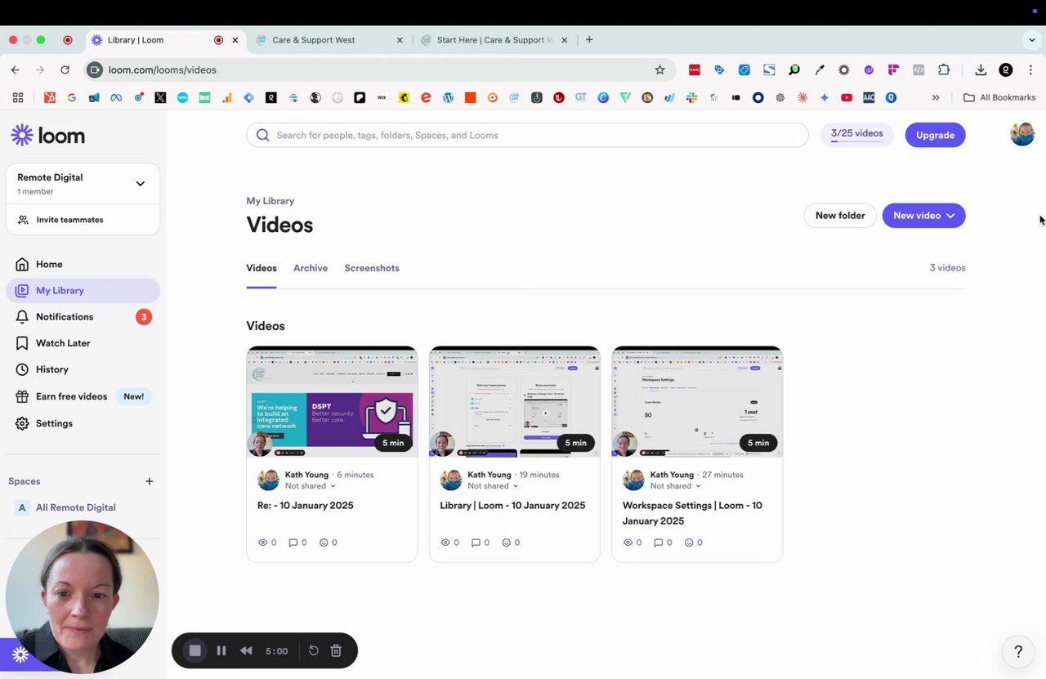1046x679 pixels.
Task: Open the profile avatar menu
Action: tap(1021, 134)
